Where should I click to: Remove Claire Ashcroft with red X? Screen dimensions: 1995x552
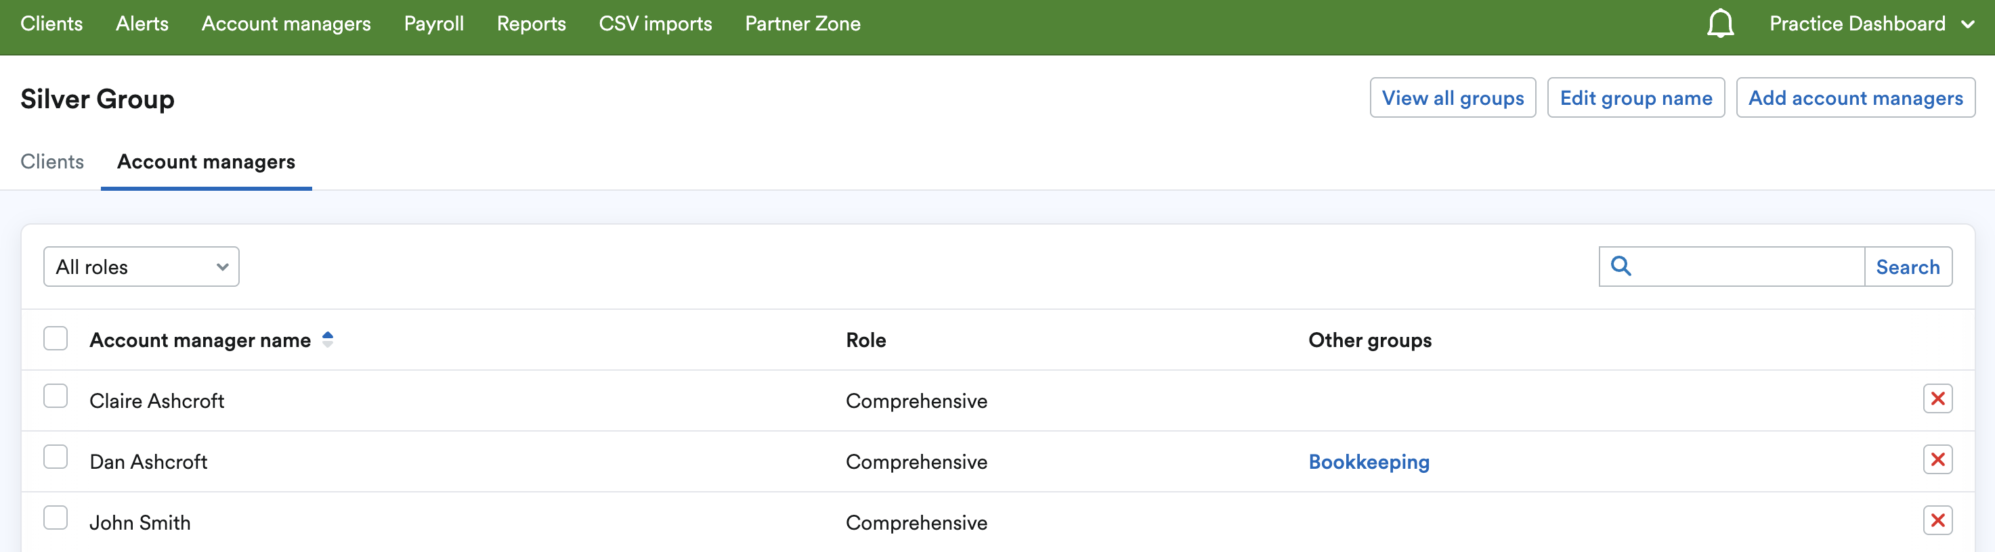click(x=1937, y=399)
